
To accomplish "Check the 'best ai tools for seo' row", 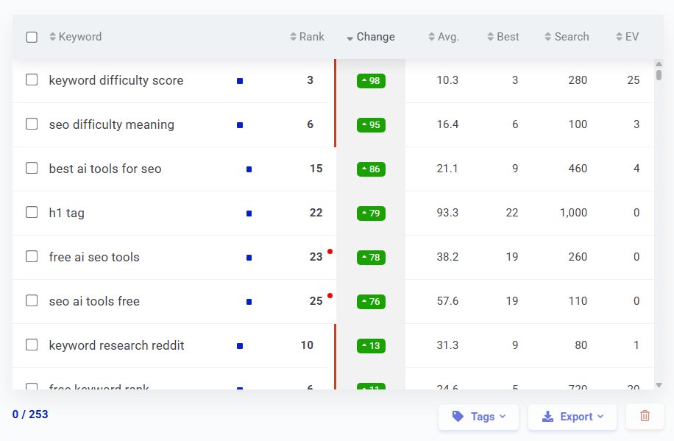I will pyautogui.click(x=32, y=169).
